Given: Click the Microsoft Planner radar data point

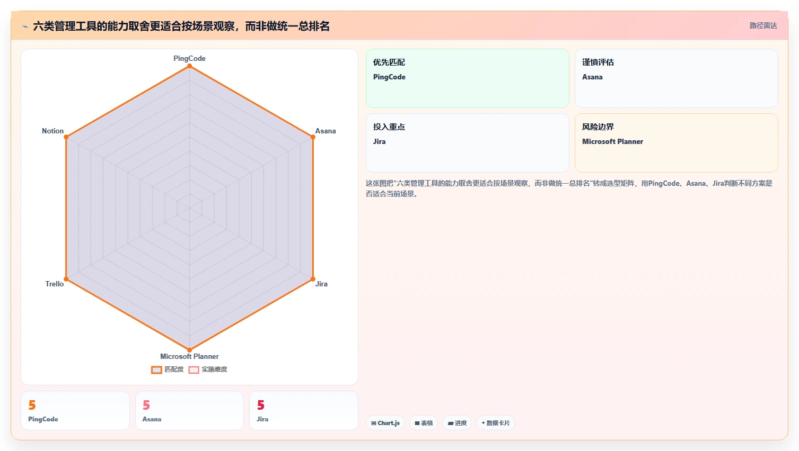Looking at the screenshot, I should pos(189,350).
